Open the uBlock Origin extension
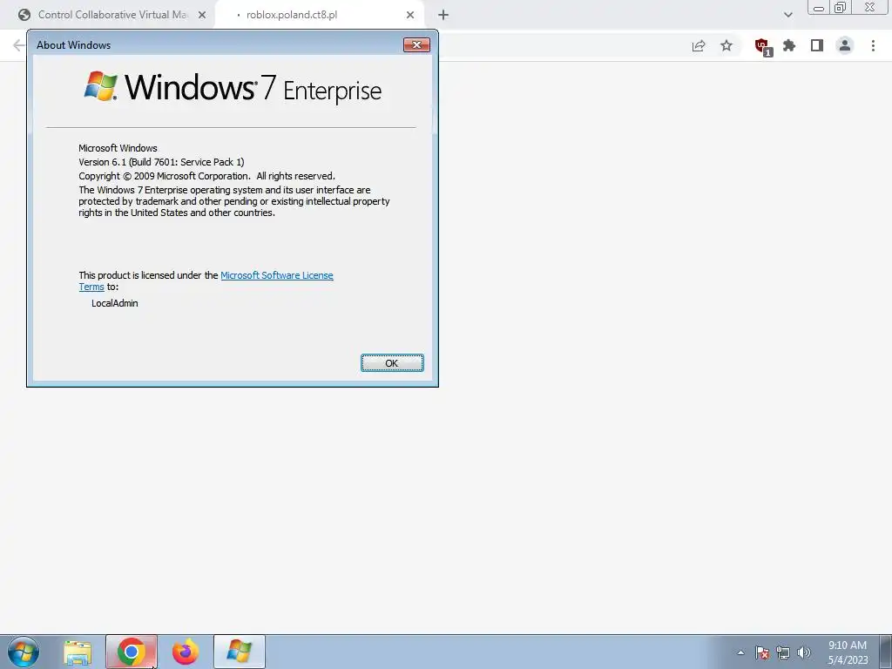The image size is (892, 669). 763,47
